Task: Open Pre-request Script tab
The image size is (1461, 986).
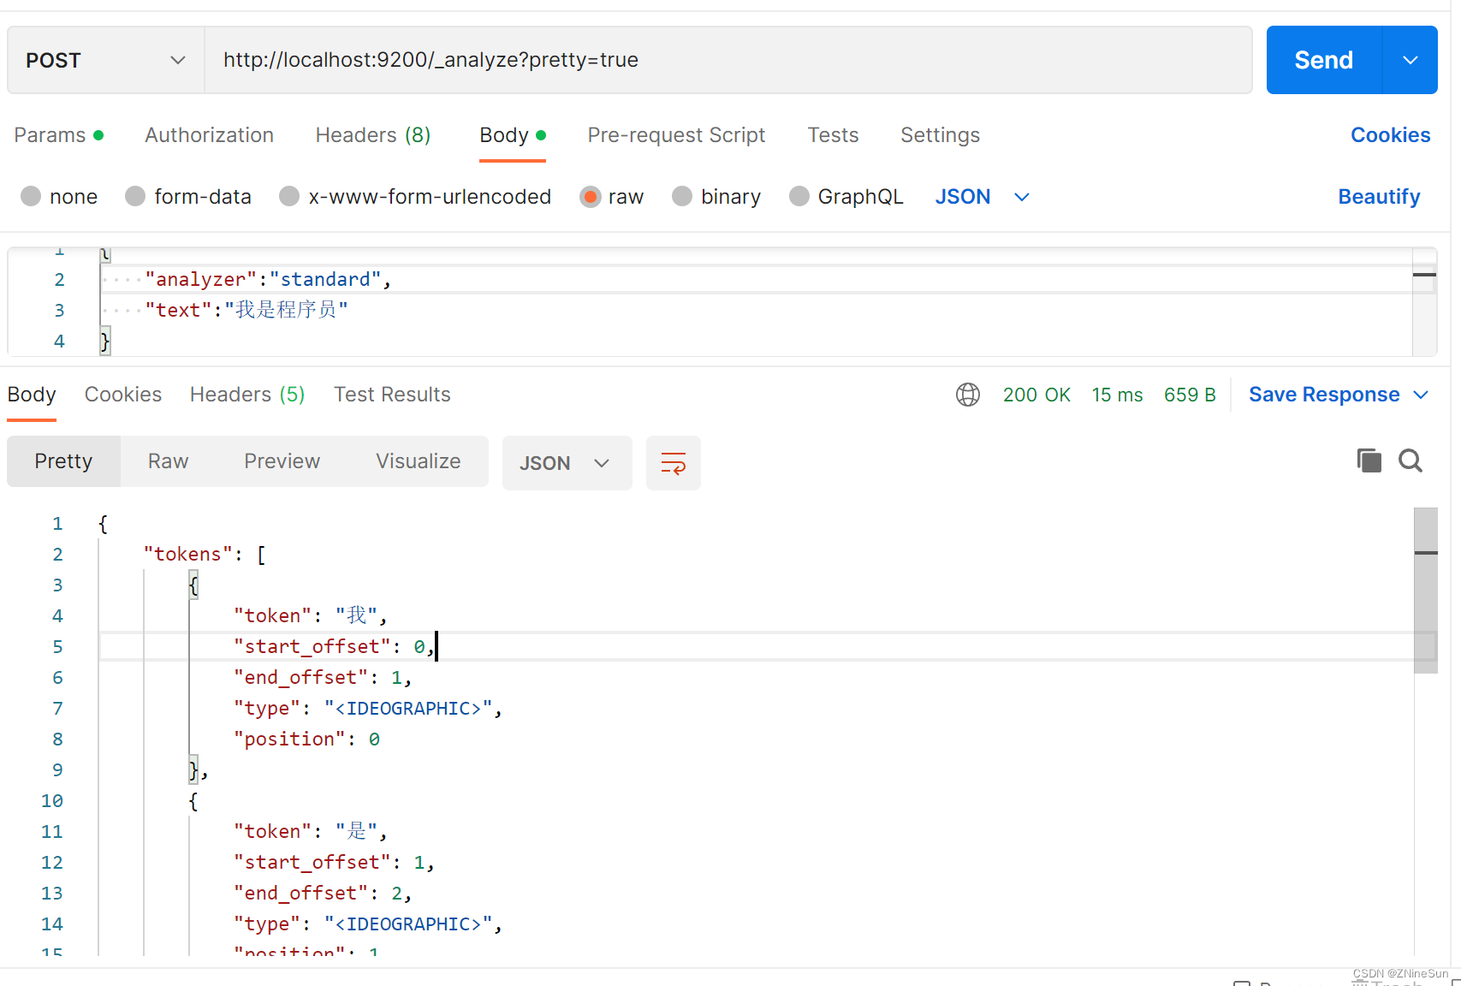Action: tap(676, 135)
